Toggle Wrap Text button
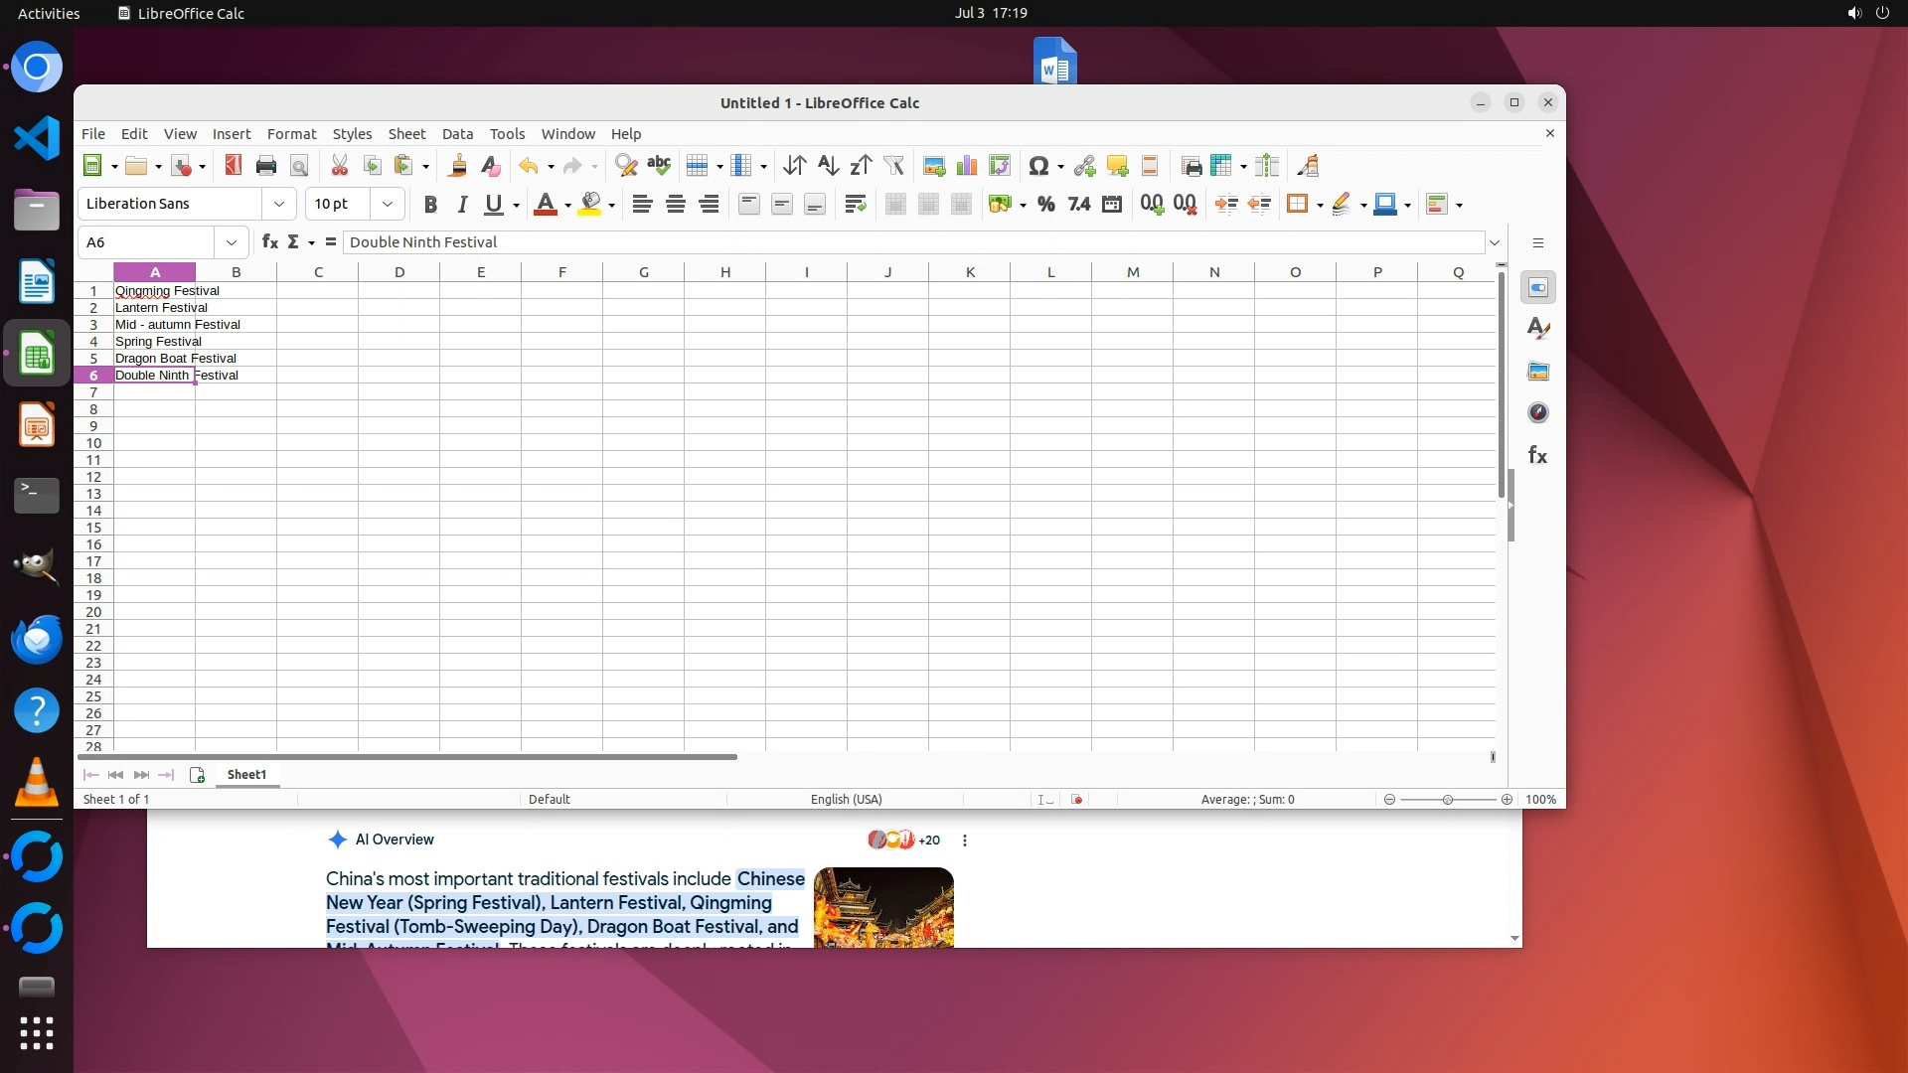1908x1073 pixels. coord(855,205)
